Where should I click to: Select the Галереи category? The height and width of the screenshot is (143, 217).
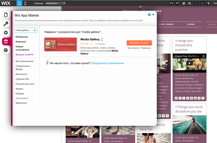[20, 93]
